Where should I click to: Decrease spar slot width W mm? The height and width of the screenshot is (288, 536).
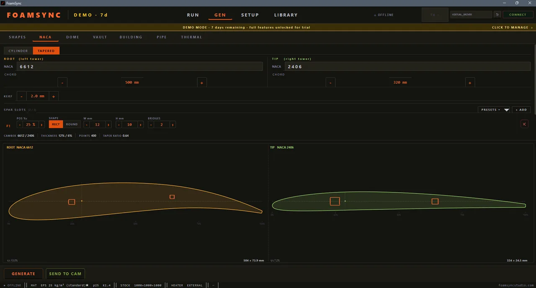point(87,124)
